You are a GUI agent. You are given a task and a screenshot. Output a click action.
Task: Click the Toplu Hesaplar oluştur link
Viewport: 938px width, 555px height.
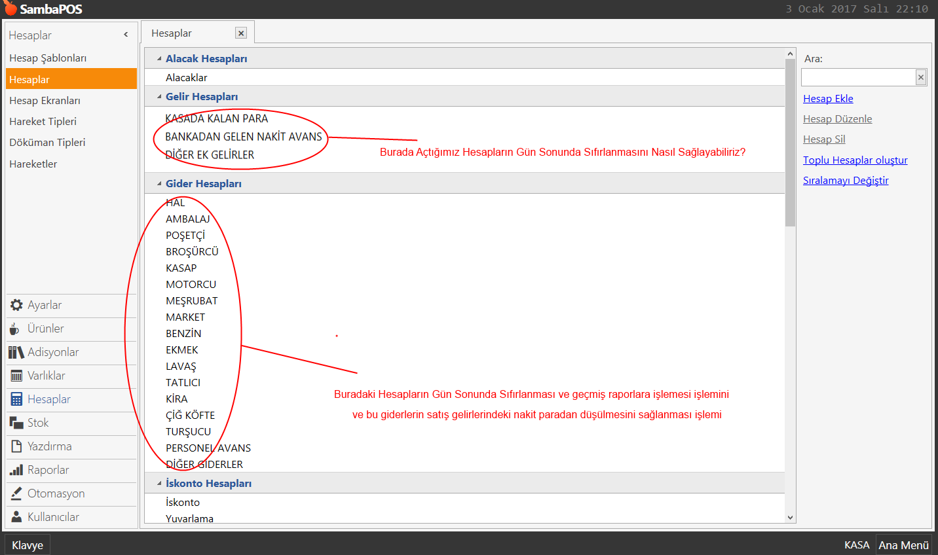point(855,160)
